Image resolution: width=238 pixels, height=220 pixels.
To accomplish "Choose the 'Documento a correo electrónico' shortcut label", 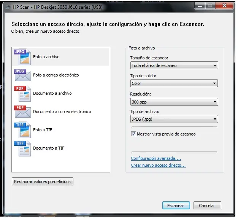I will [62, 112].
